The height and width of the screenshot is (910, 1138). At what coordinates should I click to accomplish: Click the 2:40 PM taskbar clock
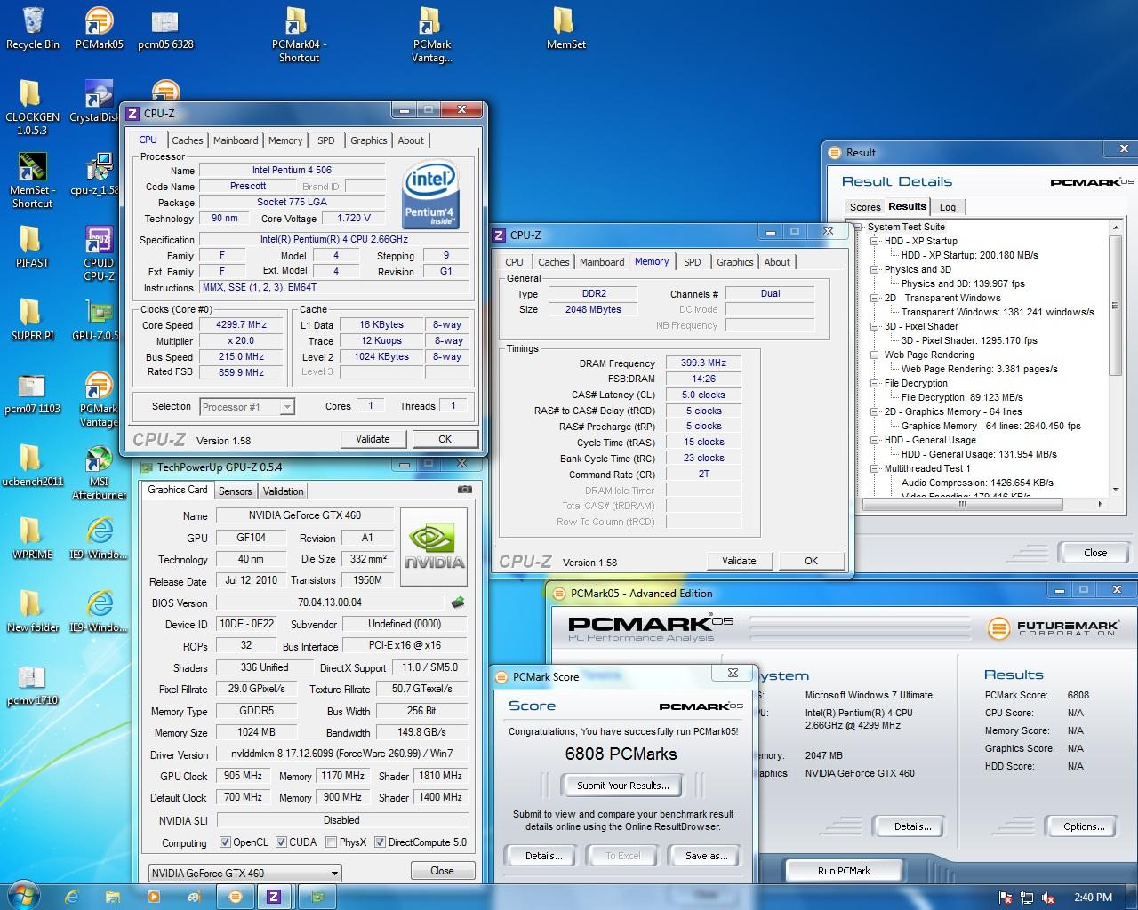pos(1093,898)
